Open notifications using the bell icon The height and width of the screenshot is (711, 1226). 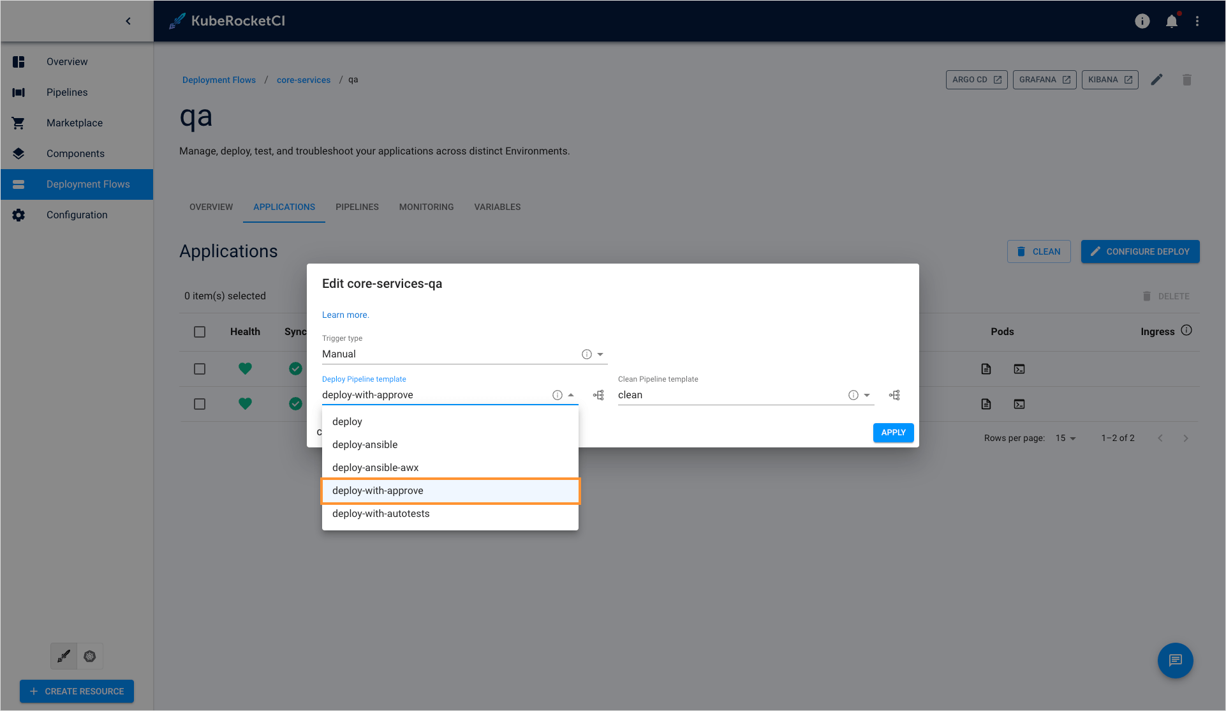1171,21
